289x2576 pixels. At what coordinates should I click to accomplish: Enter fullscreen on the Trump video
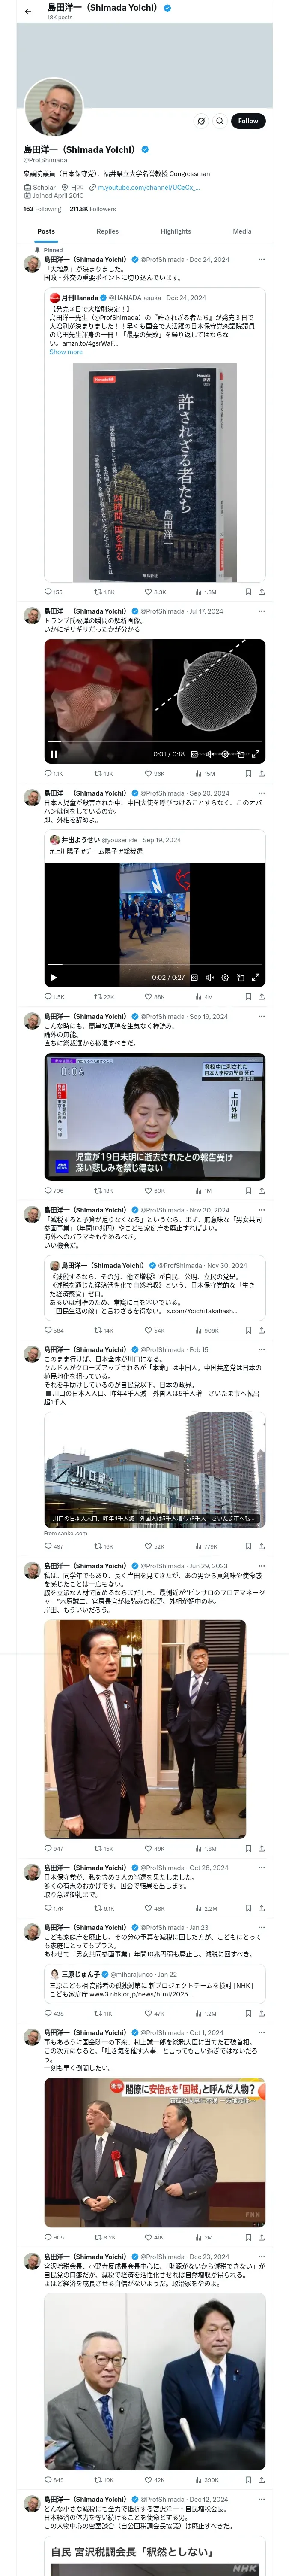pyautogui.click(x=255, y=754)
